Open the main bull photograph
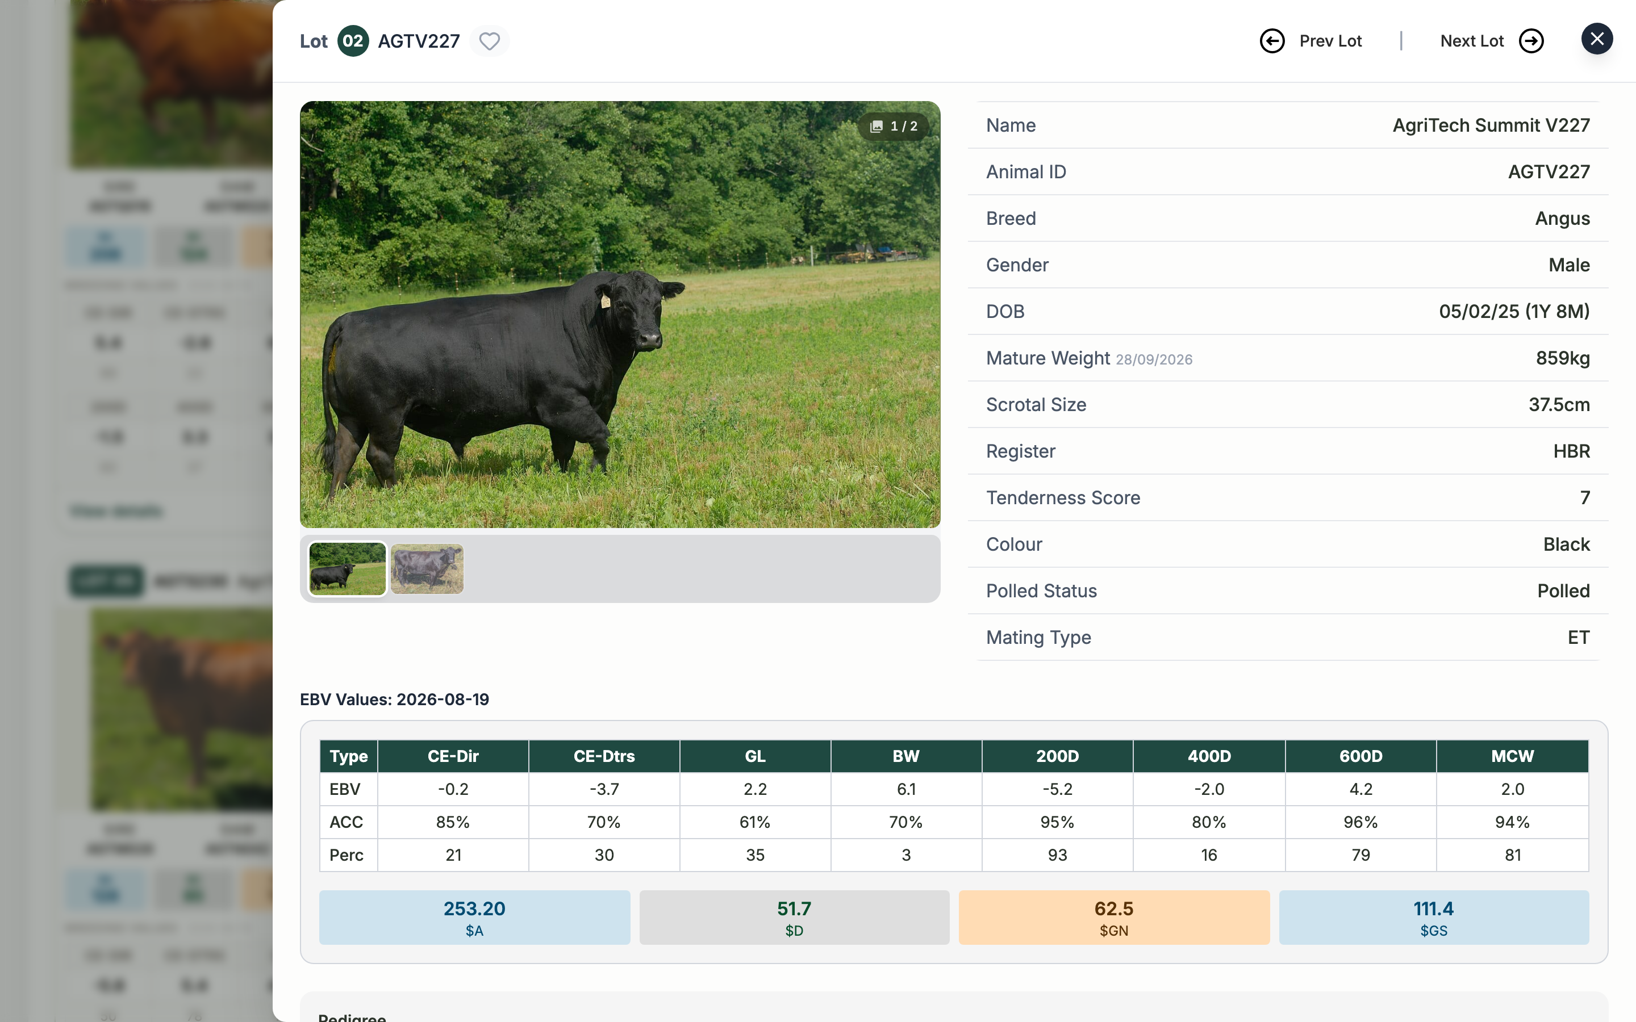1636x1022 pixels. (620, 315)
